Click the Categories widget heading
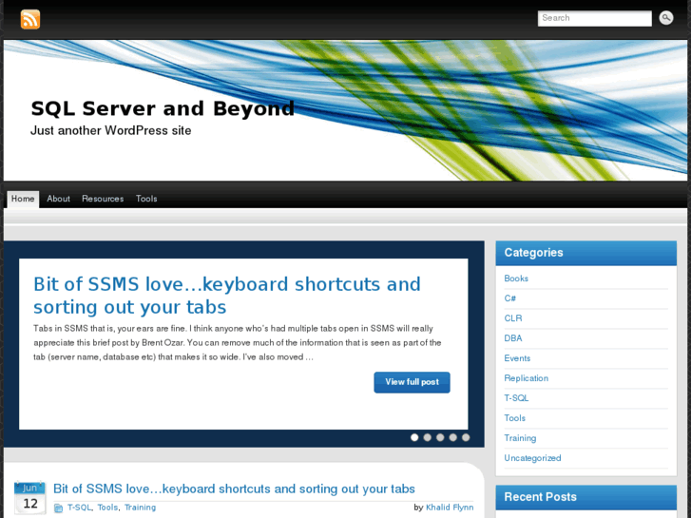This screenshot has width=691, height=518. click(533, 253)
